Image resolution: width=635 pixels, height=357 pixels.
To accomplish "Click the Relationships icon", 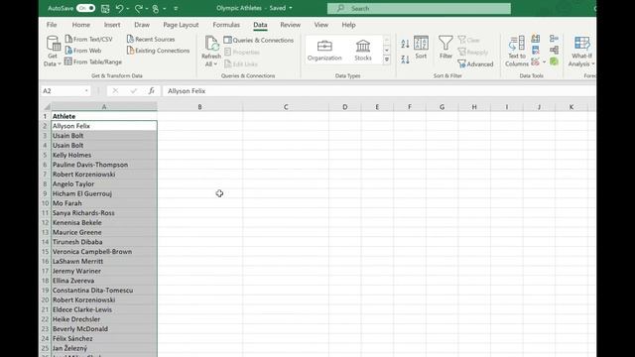I will pyautogui.click(x=554, y=51).
